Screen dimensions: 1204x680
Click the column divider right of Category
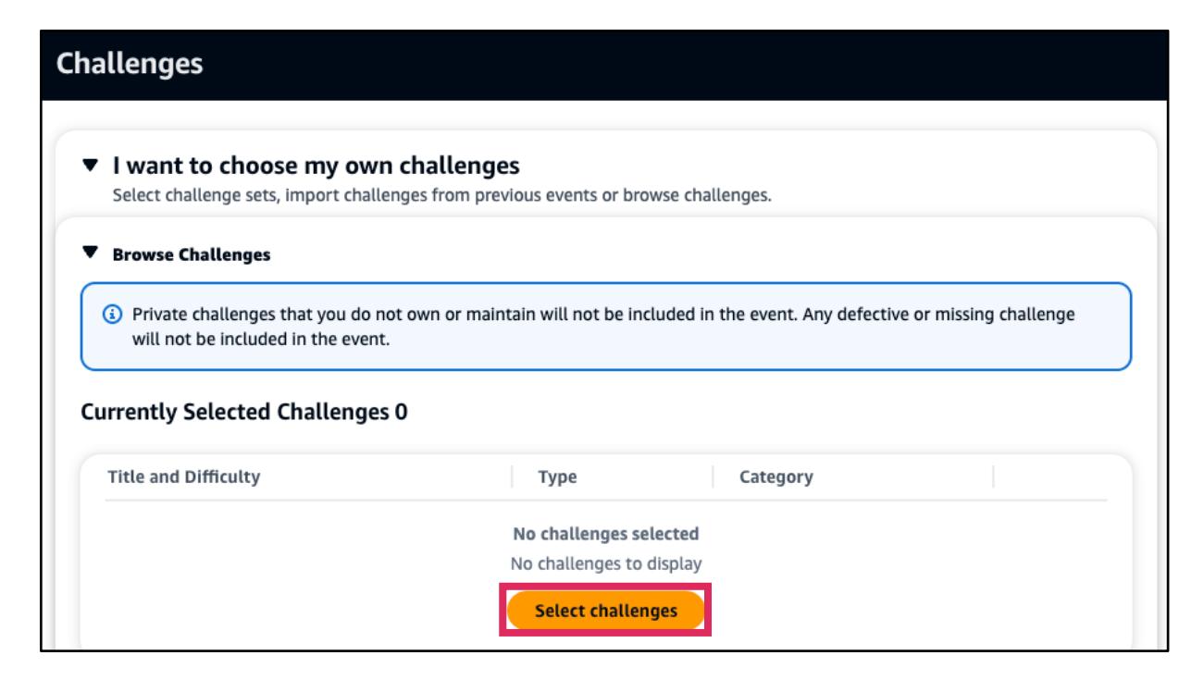pyautogui.click(x=993, y=477)
